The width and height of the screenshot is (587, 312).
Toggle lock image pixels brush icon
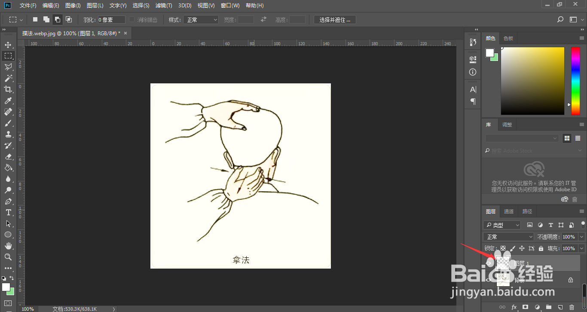[x=512, y=248]
